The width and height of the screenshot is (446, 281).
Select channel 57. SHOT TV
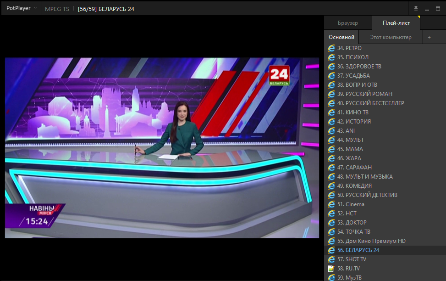coord(385,259)
